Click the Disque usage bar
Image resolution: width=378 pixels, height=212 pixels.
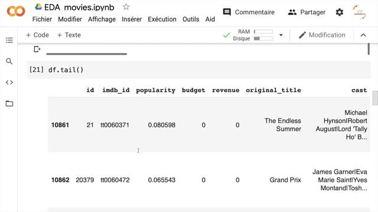pos(263,38)
